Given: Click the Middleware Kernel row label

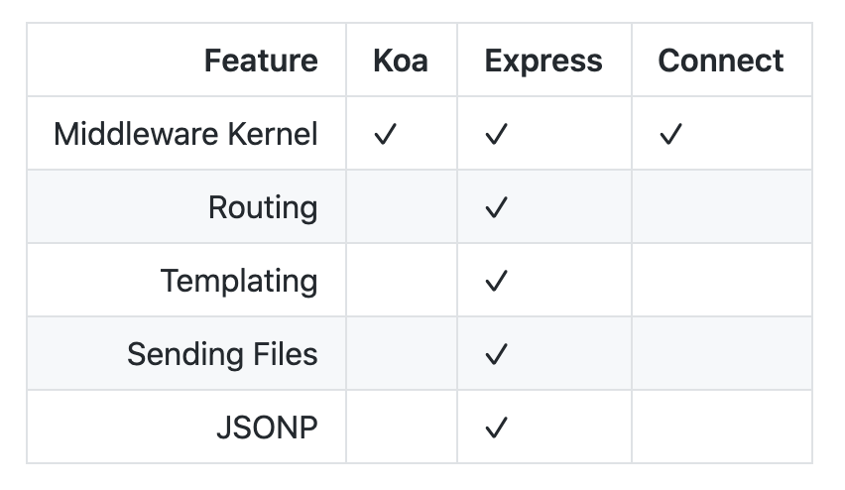Looking at the screenshot, I should coord(185,134).
